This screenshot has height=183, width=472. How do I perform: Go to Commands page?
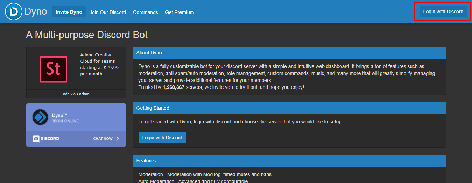tap(146, 12)
